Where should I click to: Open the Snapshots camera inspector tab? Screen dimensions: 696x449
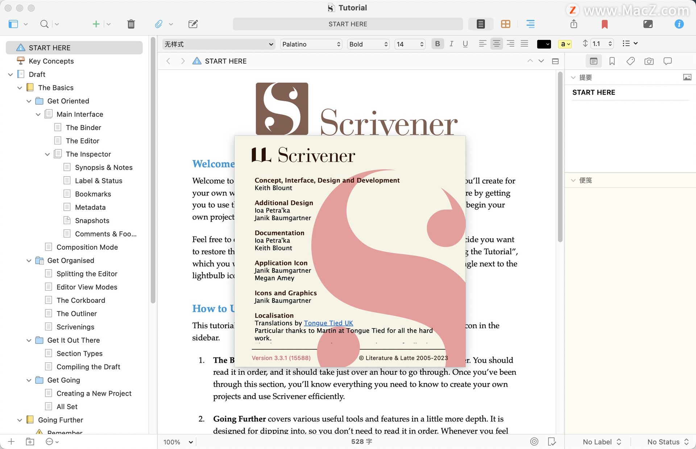tap(649, 61)
